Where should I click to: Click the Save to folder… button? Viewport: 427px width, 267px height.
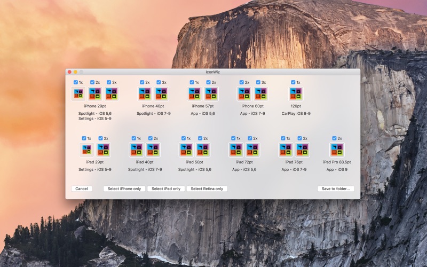tap(336, 189)
